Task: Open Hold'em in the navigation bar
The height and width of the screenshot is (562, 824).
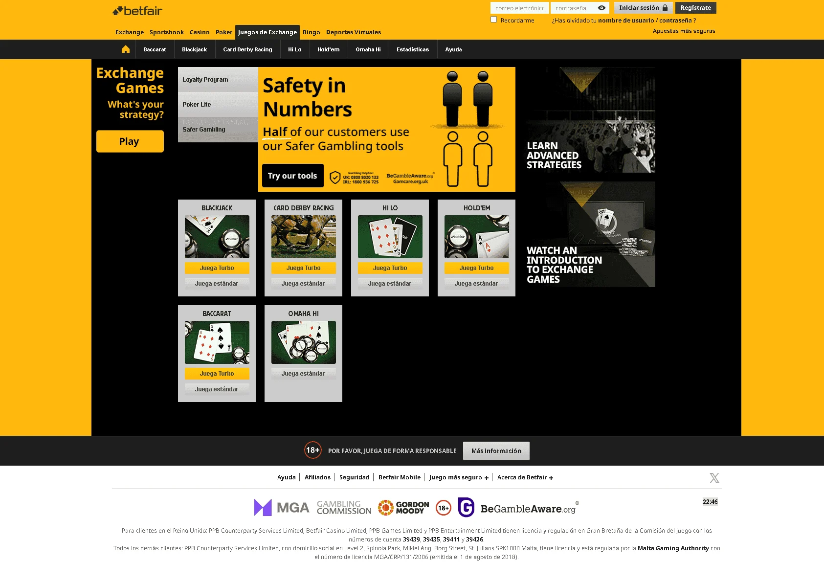Action: click(329, 49)
